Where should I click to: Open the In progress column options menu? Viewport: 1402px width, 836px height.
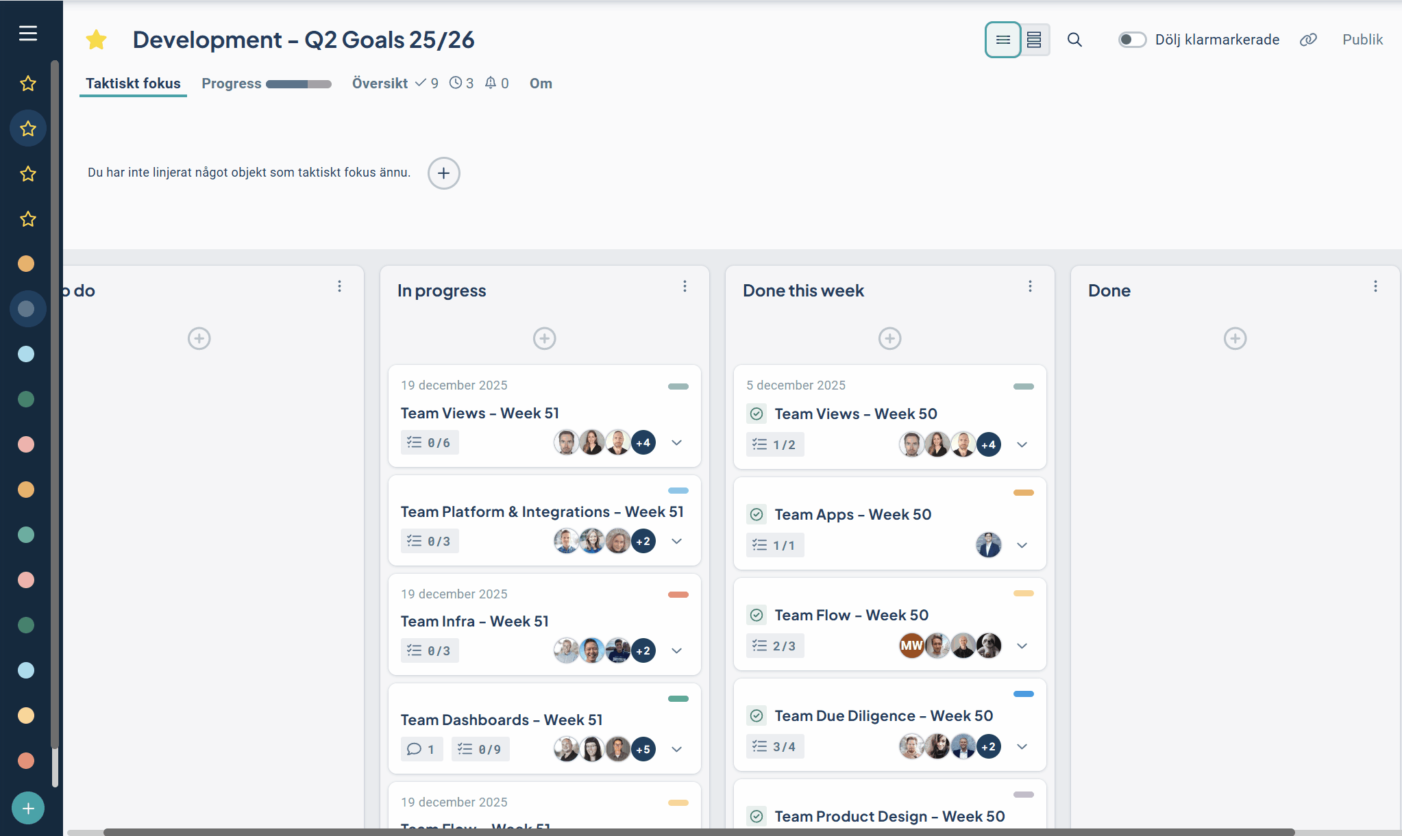click(x=685, y=287)
